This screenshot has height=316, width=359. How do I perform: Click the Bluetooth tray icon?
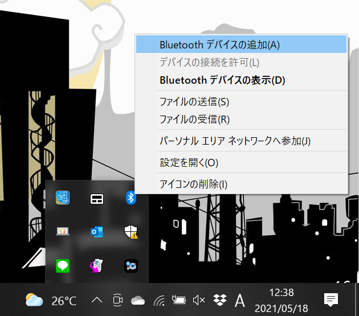click(x=131, y=198)
